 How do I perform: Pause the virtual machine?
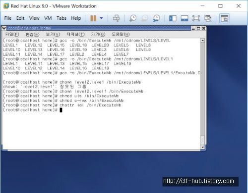pos(93,18)
